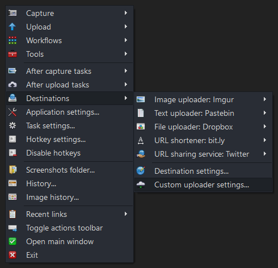Click the Imgur image uploader picture icon
Viewport: 278px width, 268px height.
point(141,99)
